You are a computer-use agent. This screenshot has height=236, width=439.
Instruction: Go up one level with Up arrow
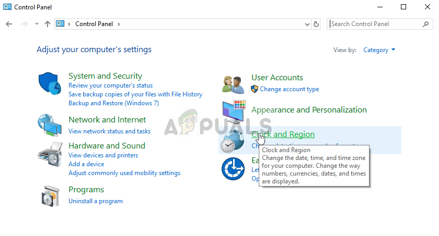click(48, 24)
